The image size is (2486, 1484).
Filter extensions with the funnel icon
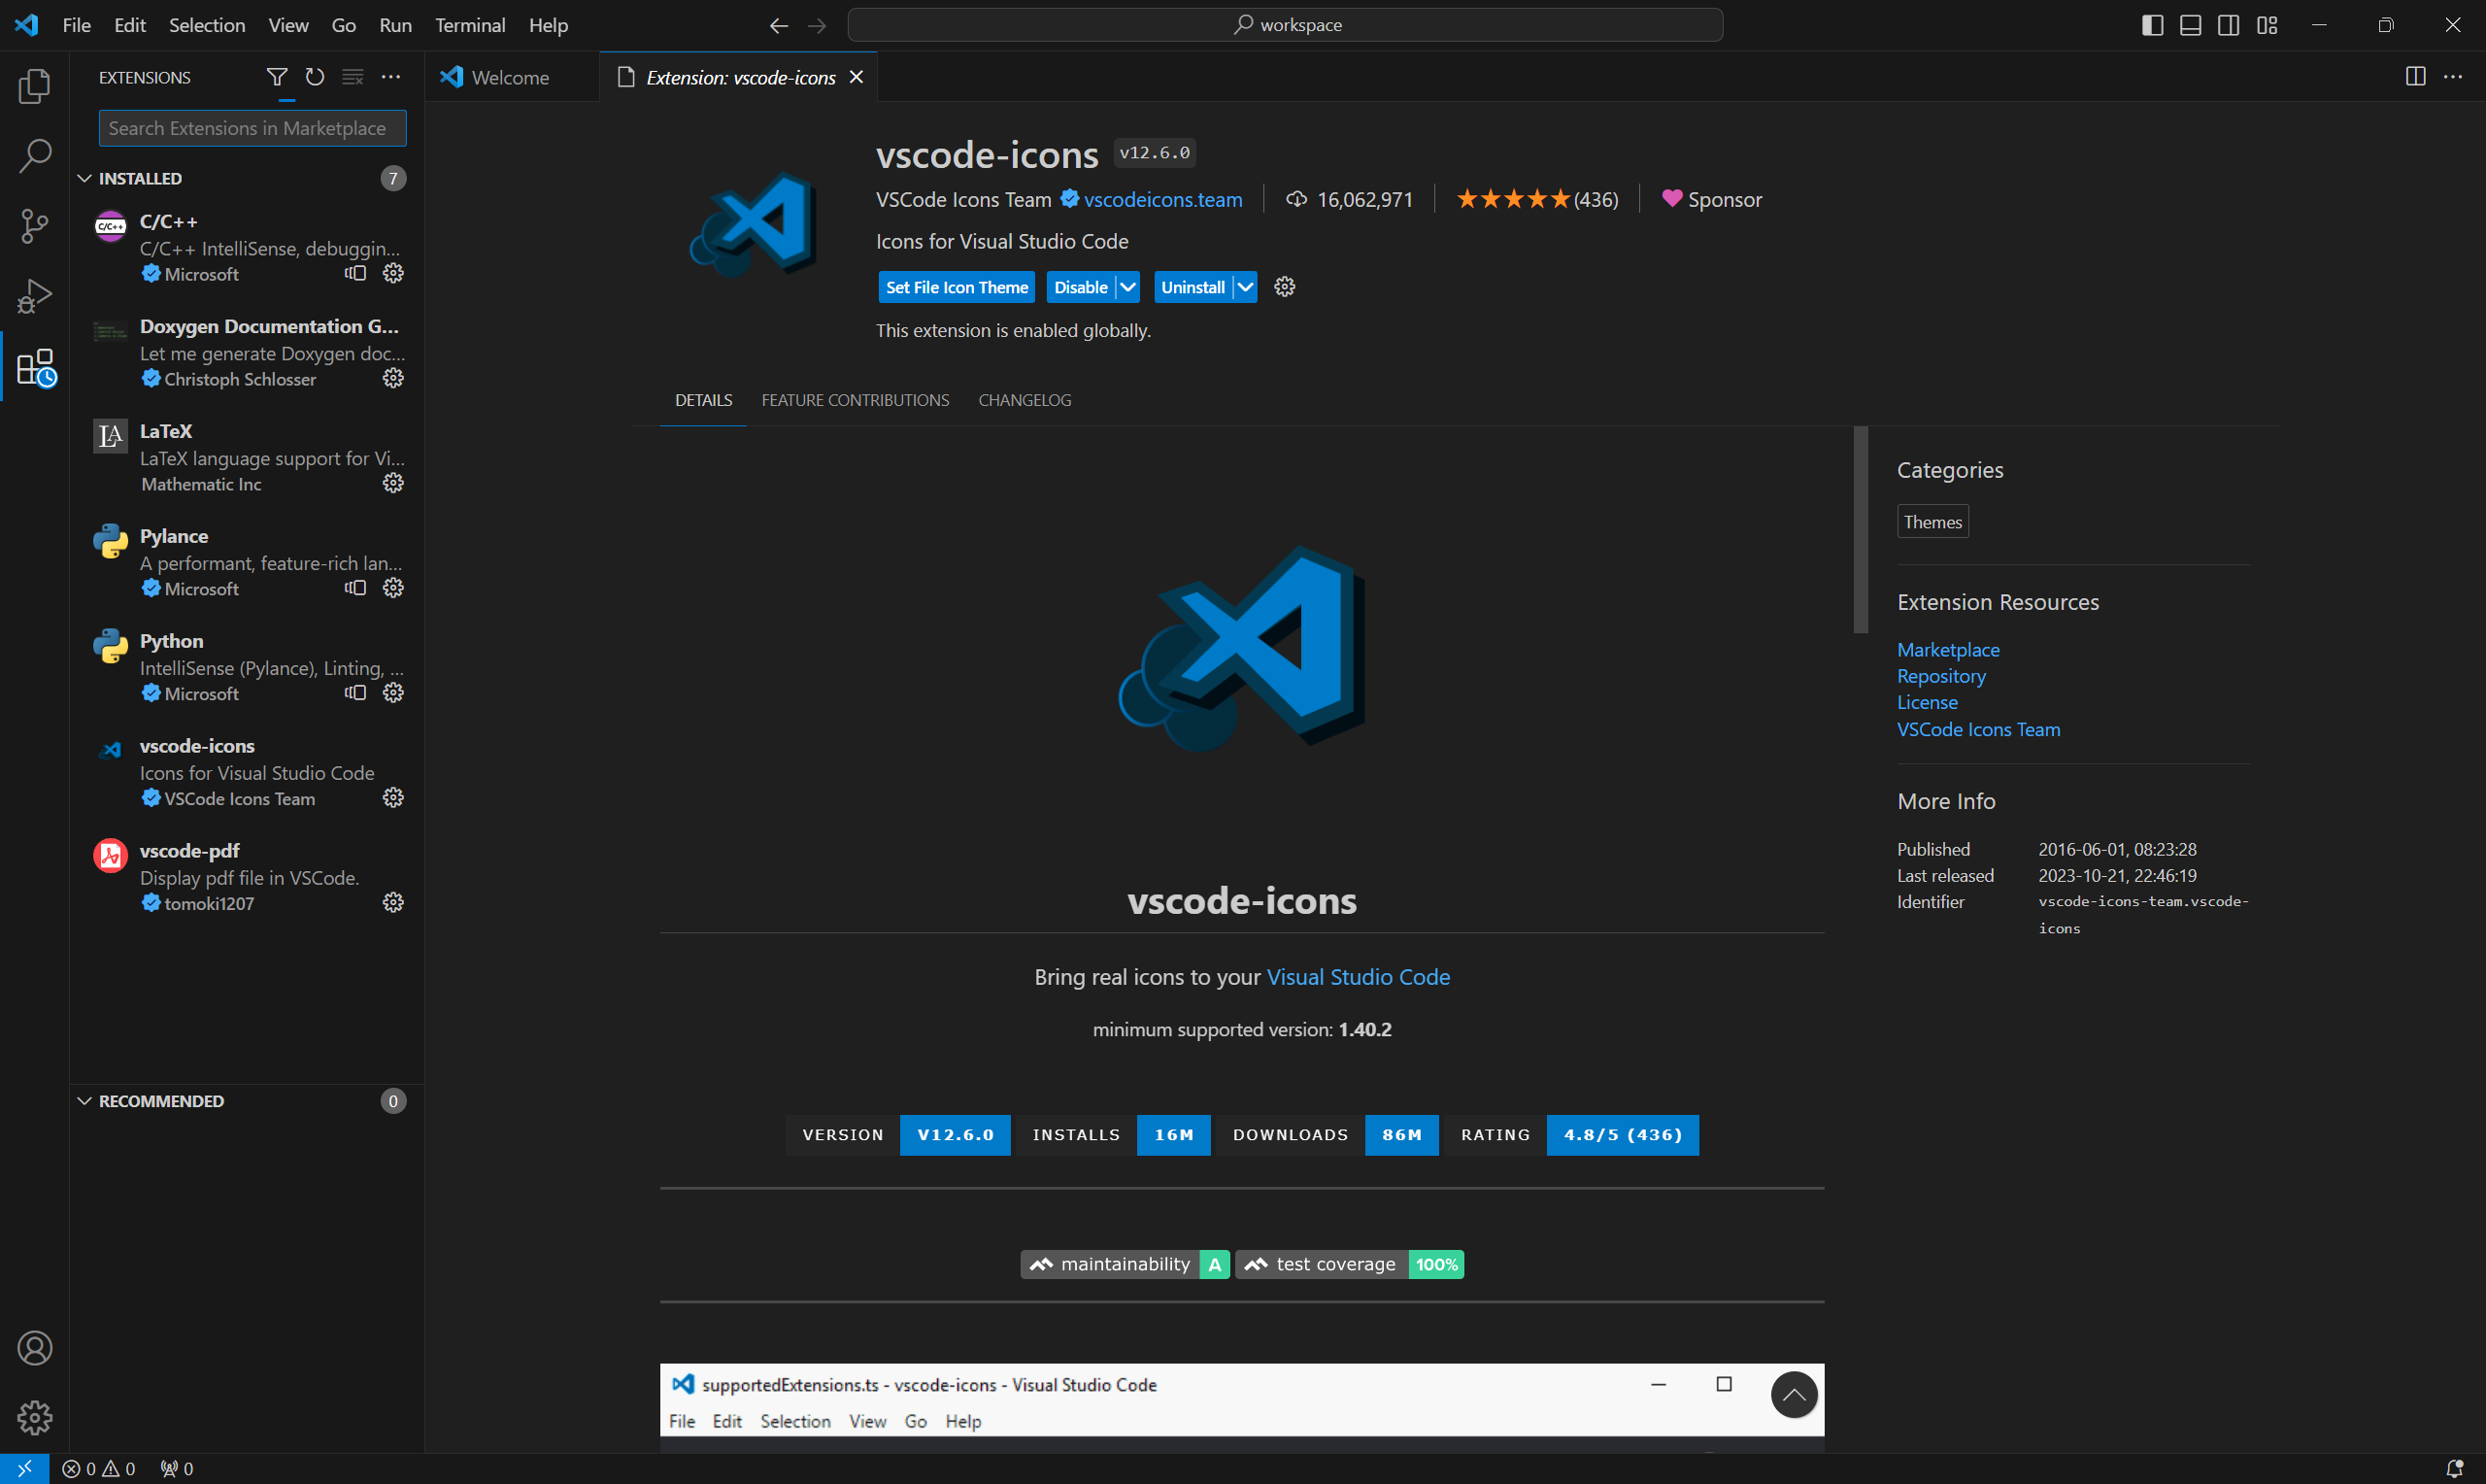click(x=277, y=77)
